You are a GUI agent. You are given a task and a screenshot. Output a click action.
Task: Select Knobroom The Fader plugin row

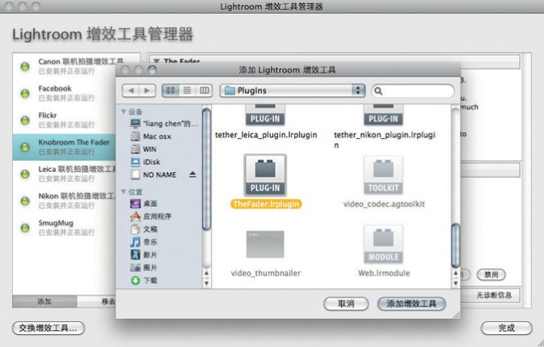[x=64, y=147]
